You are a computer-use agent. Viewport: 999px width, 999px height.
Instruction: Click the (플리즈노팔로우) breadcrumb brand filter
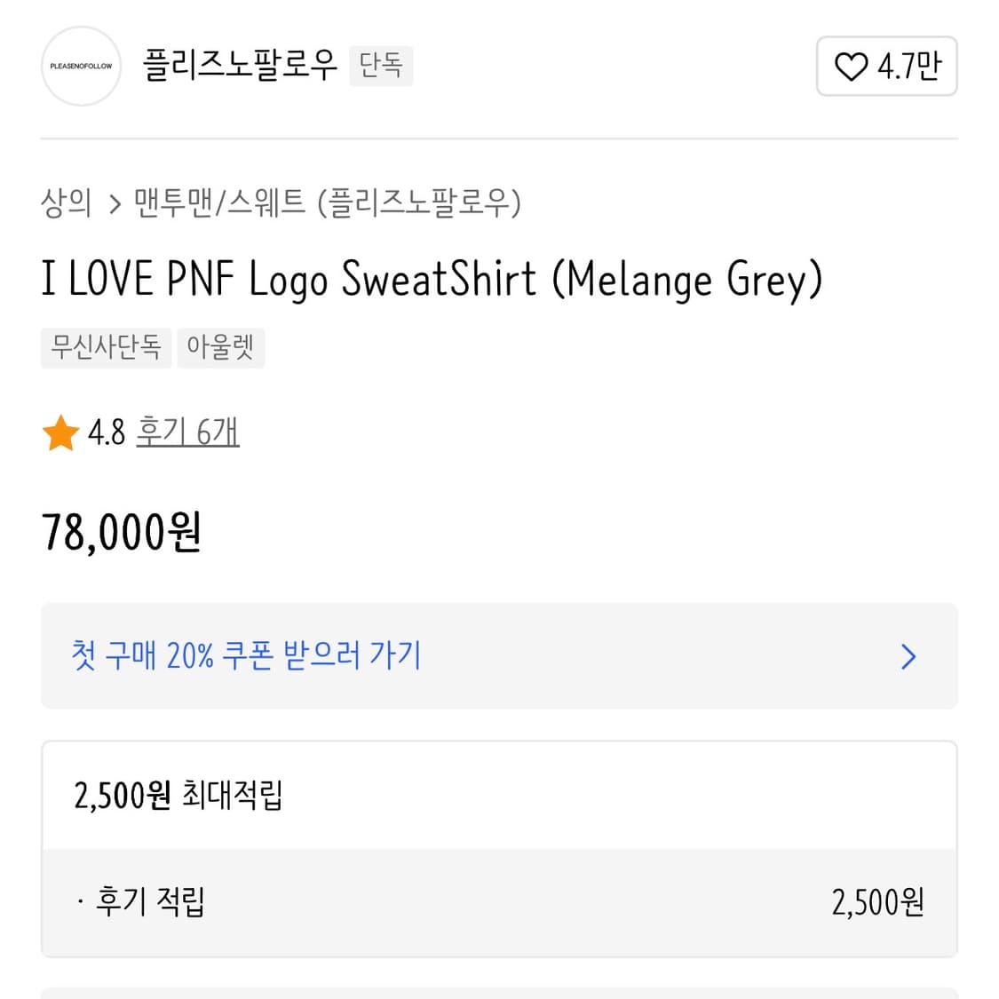(x=419, y=203)
